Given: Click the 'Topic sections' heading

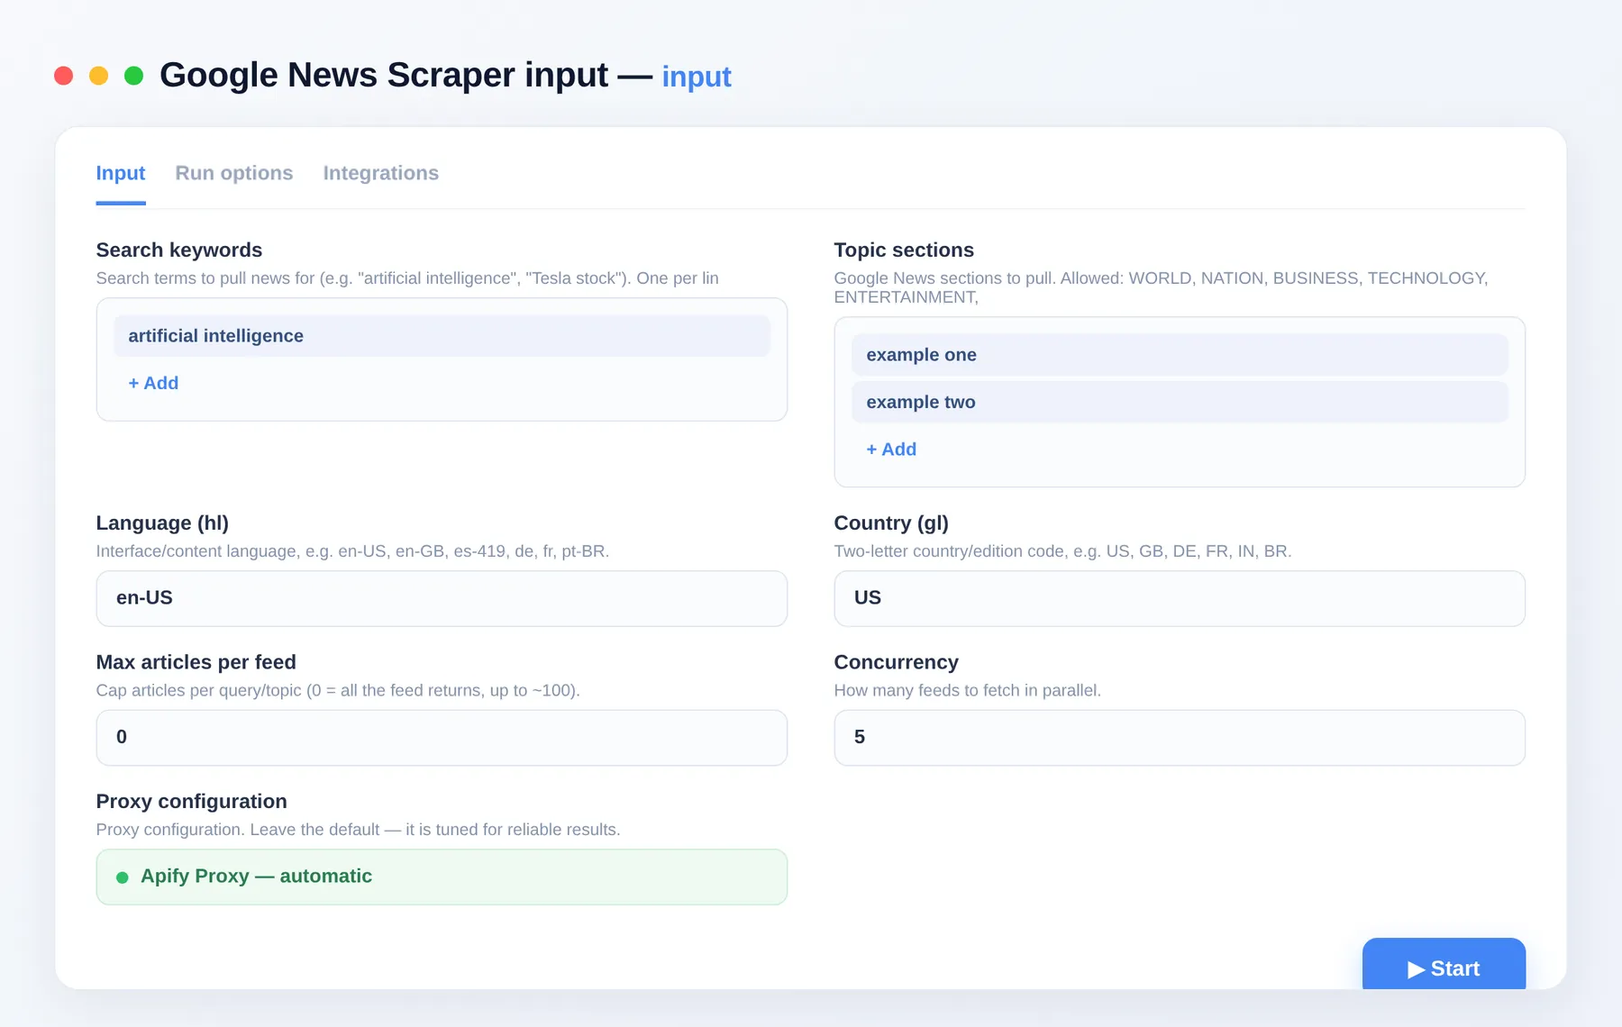Looking at the screenshot, I should [x=904, y=250].
